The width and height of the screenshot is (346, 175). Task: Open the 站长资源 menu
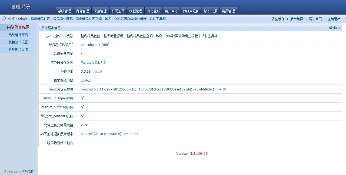point(210,11)
